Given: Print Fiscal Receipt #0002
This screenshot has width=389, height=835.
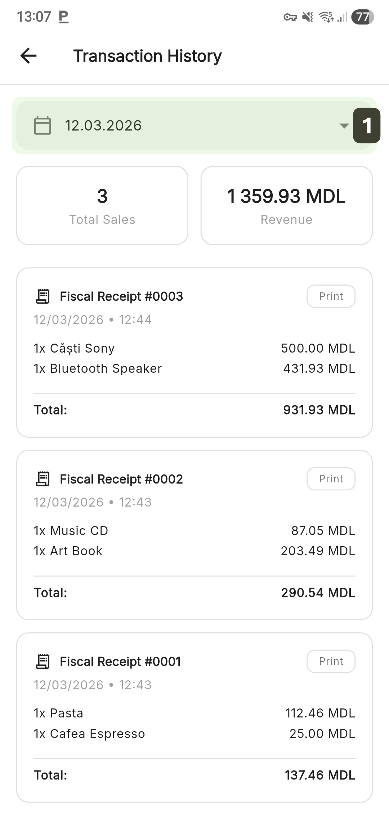Looking at the screenshot, I should [x=331, y=479].
